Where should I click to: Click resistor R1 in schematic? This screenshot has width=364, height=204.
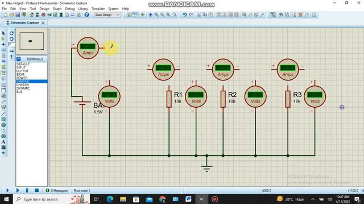click(169, 99)
